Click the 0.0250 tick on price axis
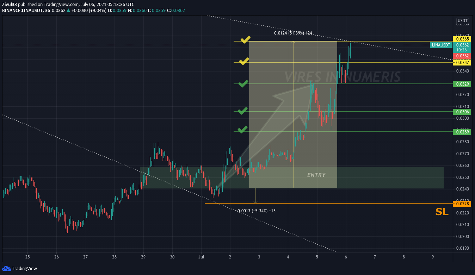475x275 pixels. click(462, 177)
